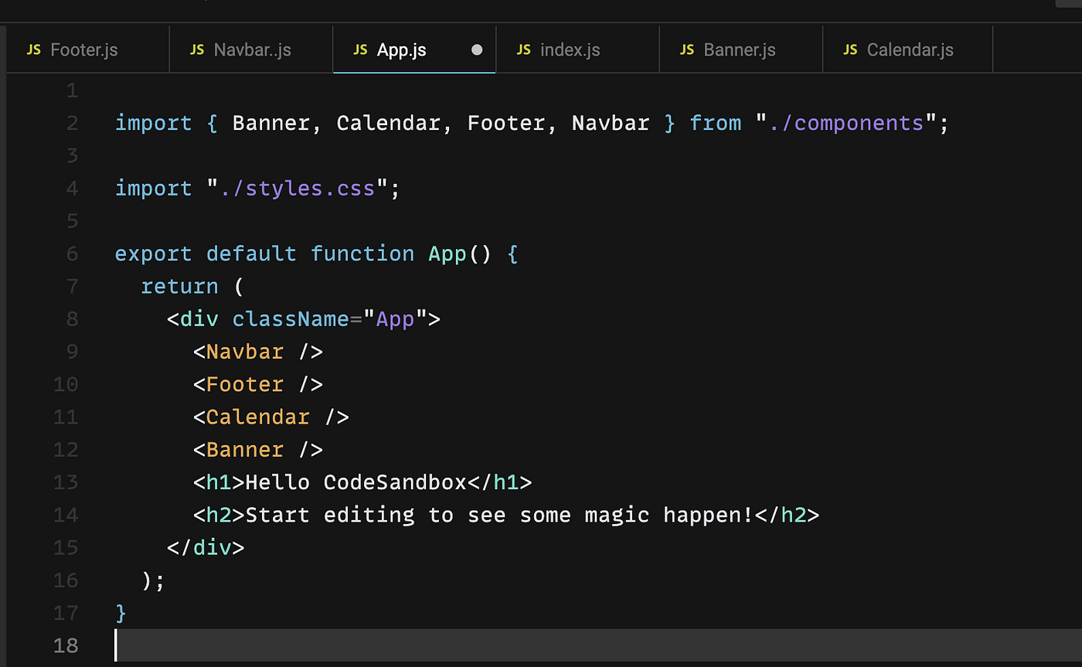The width and height of the screenshot is (1082, 667).
Task: Click the JS icon on the Calendar.js tab
Action: pyautogui.click(x=850, y=49)
